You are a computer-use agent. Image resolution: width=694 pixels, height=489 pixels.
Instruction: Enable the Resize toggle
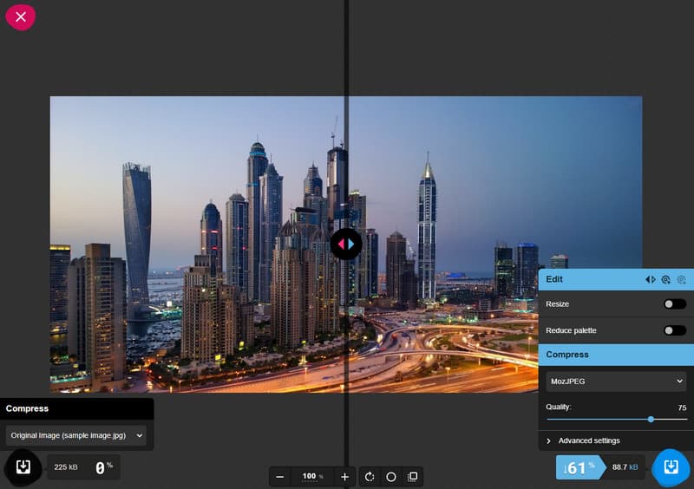click(x=674, y=304)
